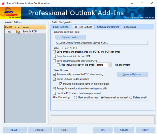
Task: Click the Sperry Software logo in banner
Action: tap(11, 13)
